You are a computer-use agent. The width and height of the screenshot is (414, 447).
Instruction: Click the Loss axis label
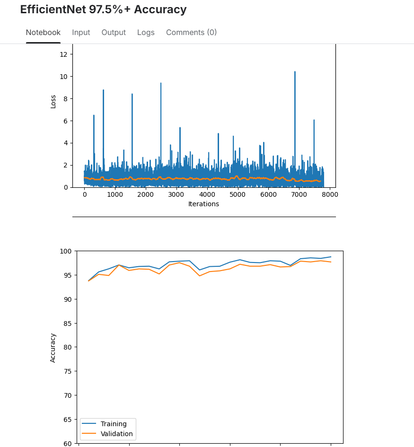(x=53, y=102)
